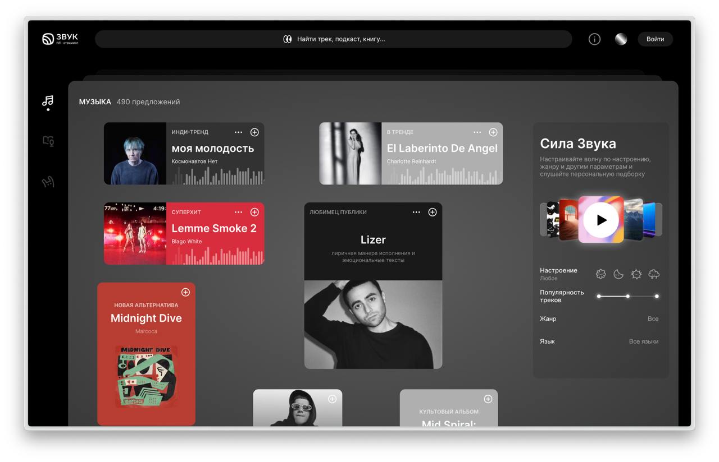Click the Сила Звука heading
Image resolution: width=719 pixels, height=462 pixels.
(x=578, y=144)
